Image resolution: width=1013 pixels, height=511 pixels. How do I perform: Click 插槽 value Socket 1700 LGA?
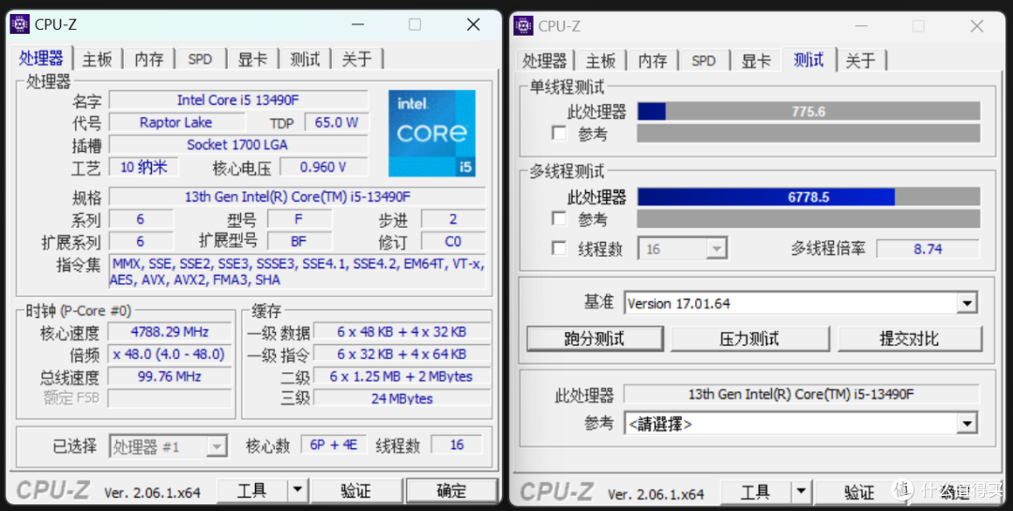tap(238, 144)
